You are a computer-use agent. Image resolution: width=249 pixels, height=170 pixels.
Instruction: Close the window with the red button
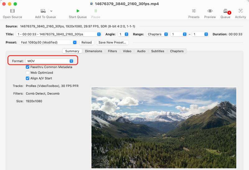pos(4,4)
